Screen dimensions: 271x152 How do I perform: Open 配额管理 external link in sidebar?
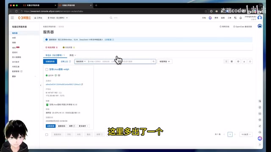tap(17, 71)
